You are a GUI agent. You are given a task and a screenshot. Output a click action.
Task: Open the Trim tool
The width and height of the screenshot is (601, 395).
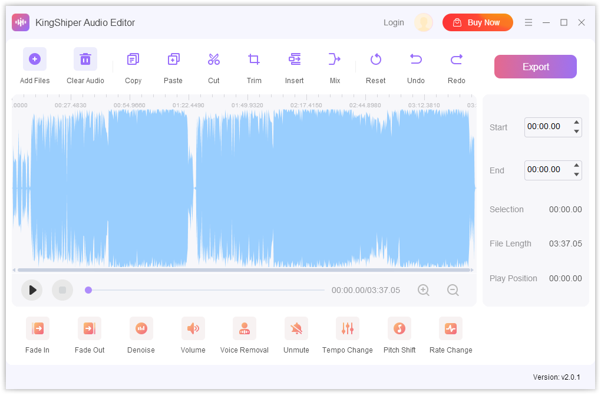pyautogui.click(x=253, y=65)
